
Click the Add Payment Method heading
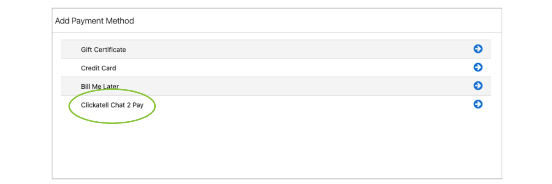tap(95, 21)
